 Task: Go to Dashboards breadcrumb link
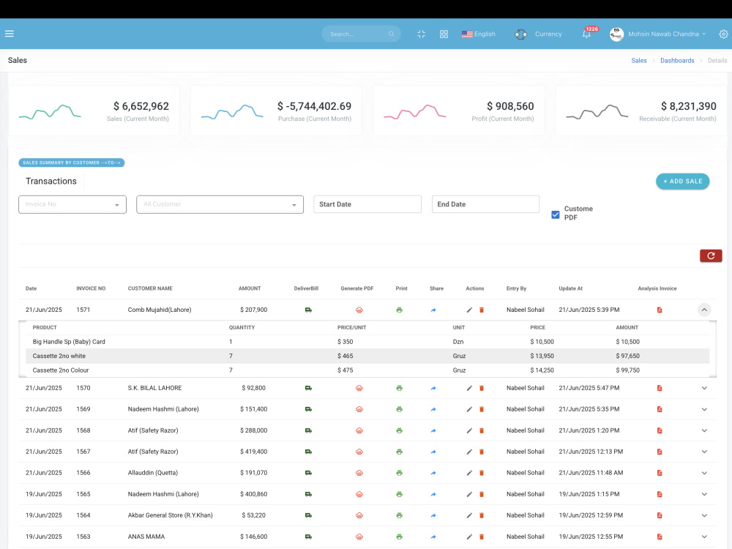click(677, 61)
